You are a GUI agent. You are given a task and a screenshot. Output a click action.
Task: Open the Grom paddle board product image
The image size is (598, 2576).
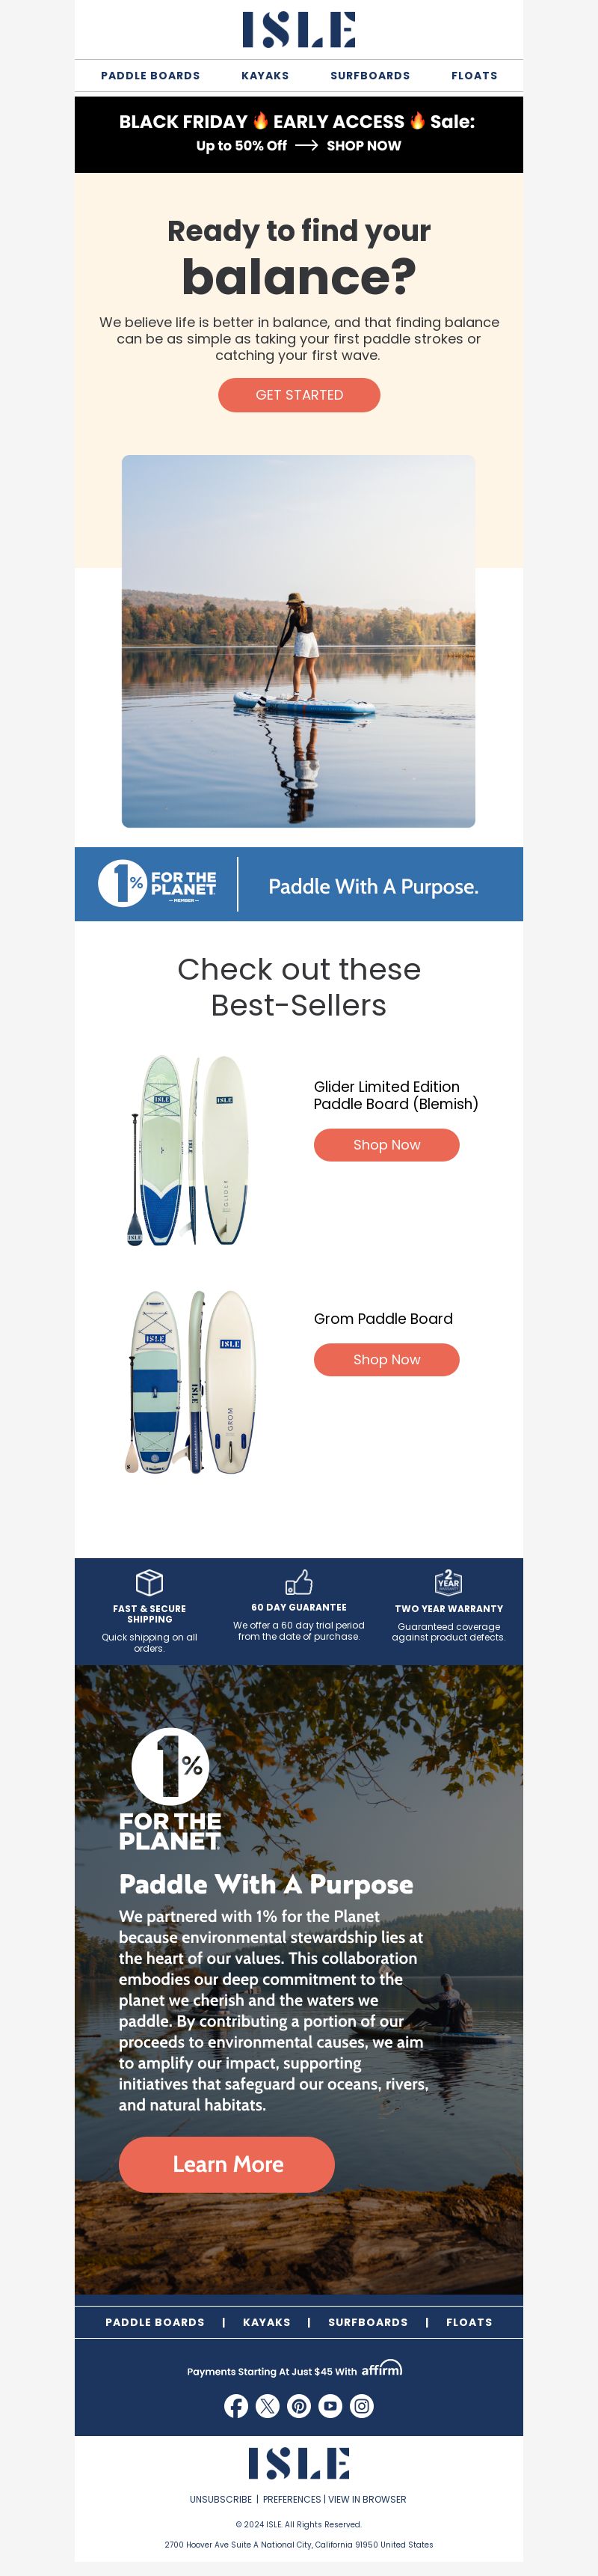pos(190,1381)
